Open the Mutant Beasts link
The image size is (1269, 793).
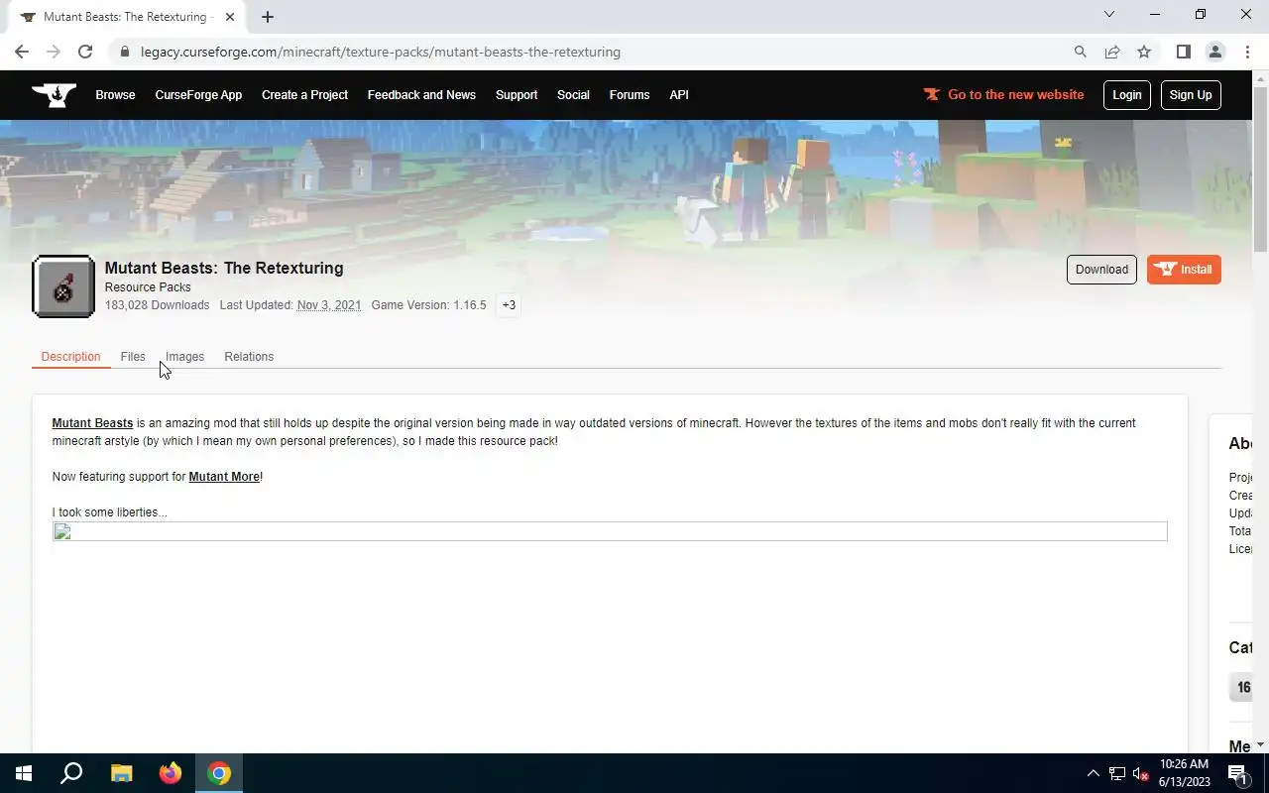point(92,423)
